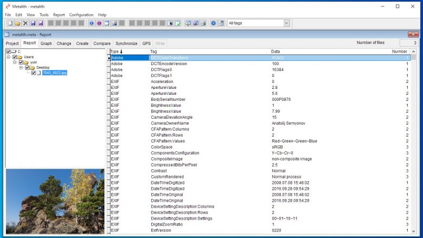
Task: Click the green note toolbar icon
Action: [178, 23]
